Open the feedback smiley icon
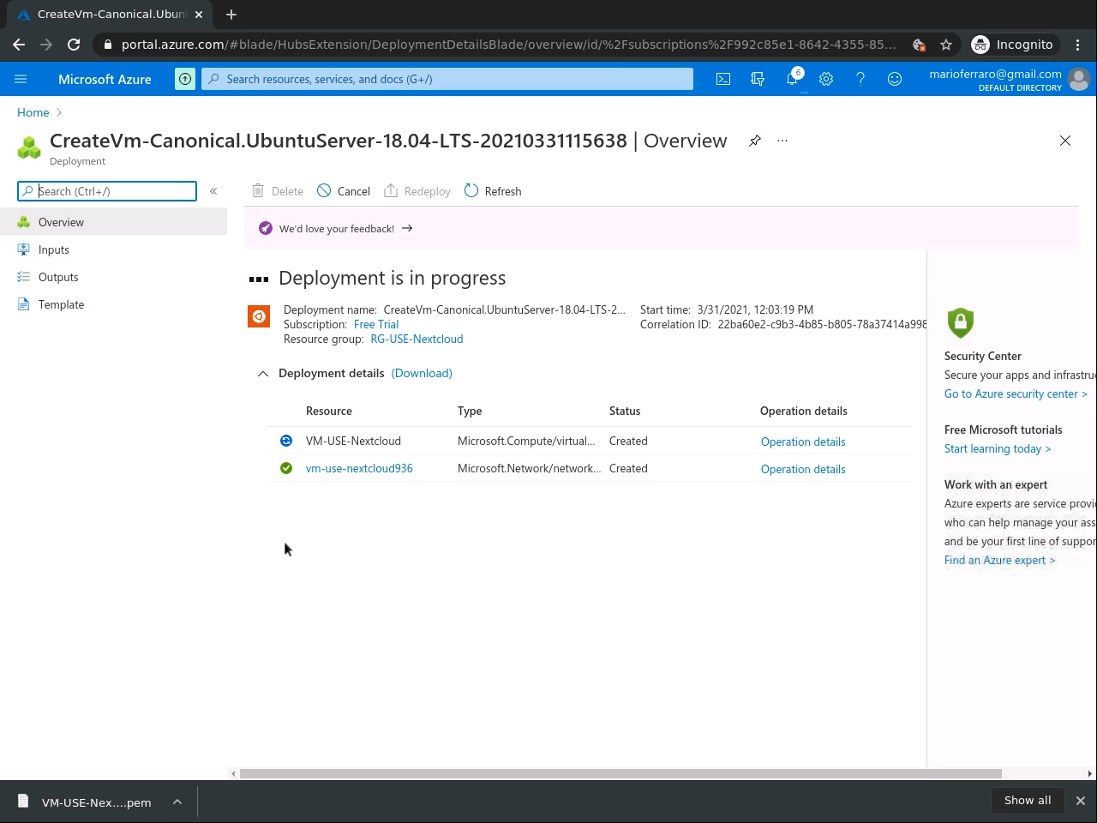Screen dimensions: 1097x823 click(895, 79)
